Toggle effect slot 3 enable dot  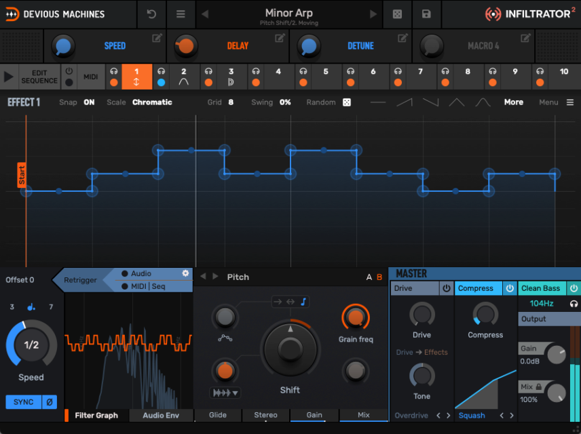pyautogui.click(x=208, y=83)
